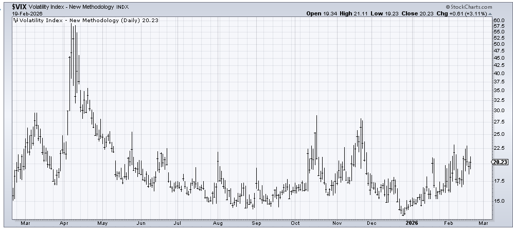Click the Apr label on the time axis
Image resolution: width=513 pixels, height=231 pixels.
tap(64, 224)
